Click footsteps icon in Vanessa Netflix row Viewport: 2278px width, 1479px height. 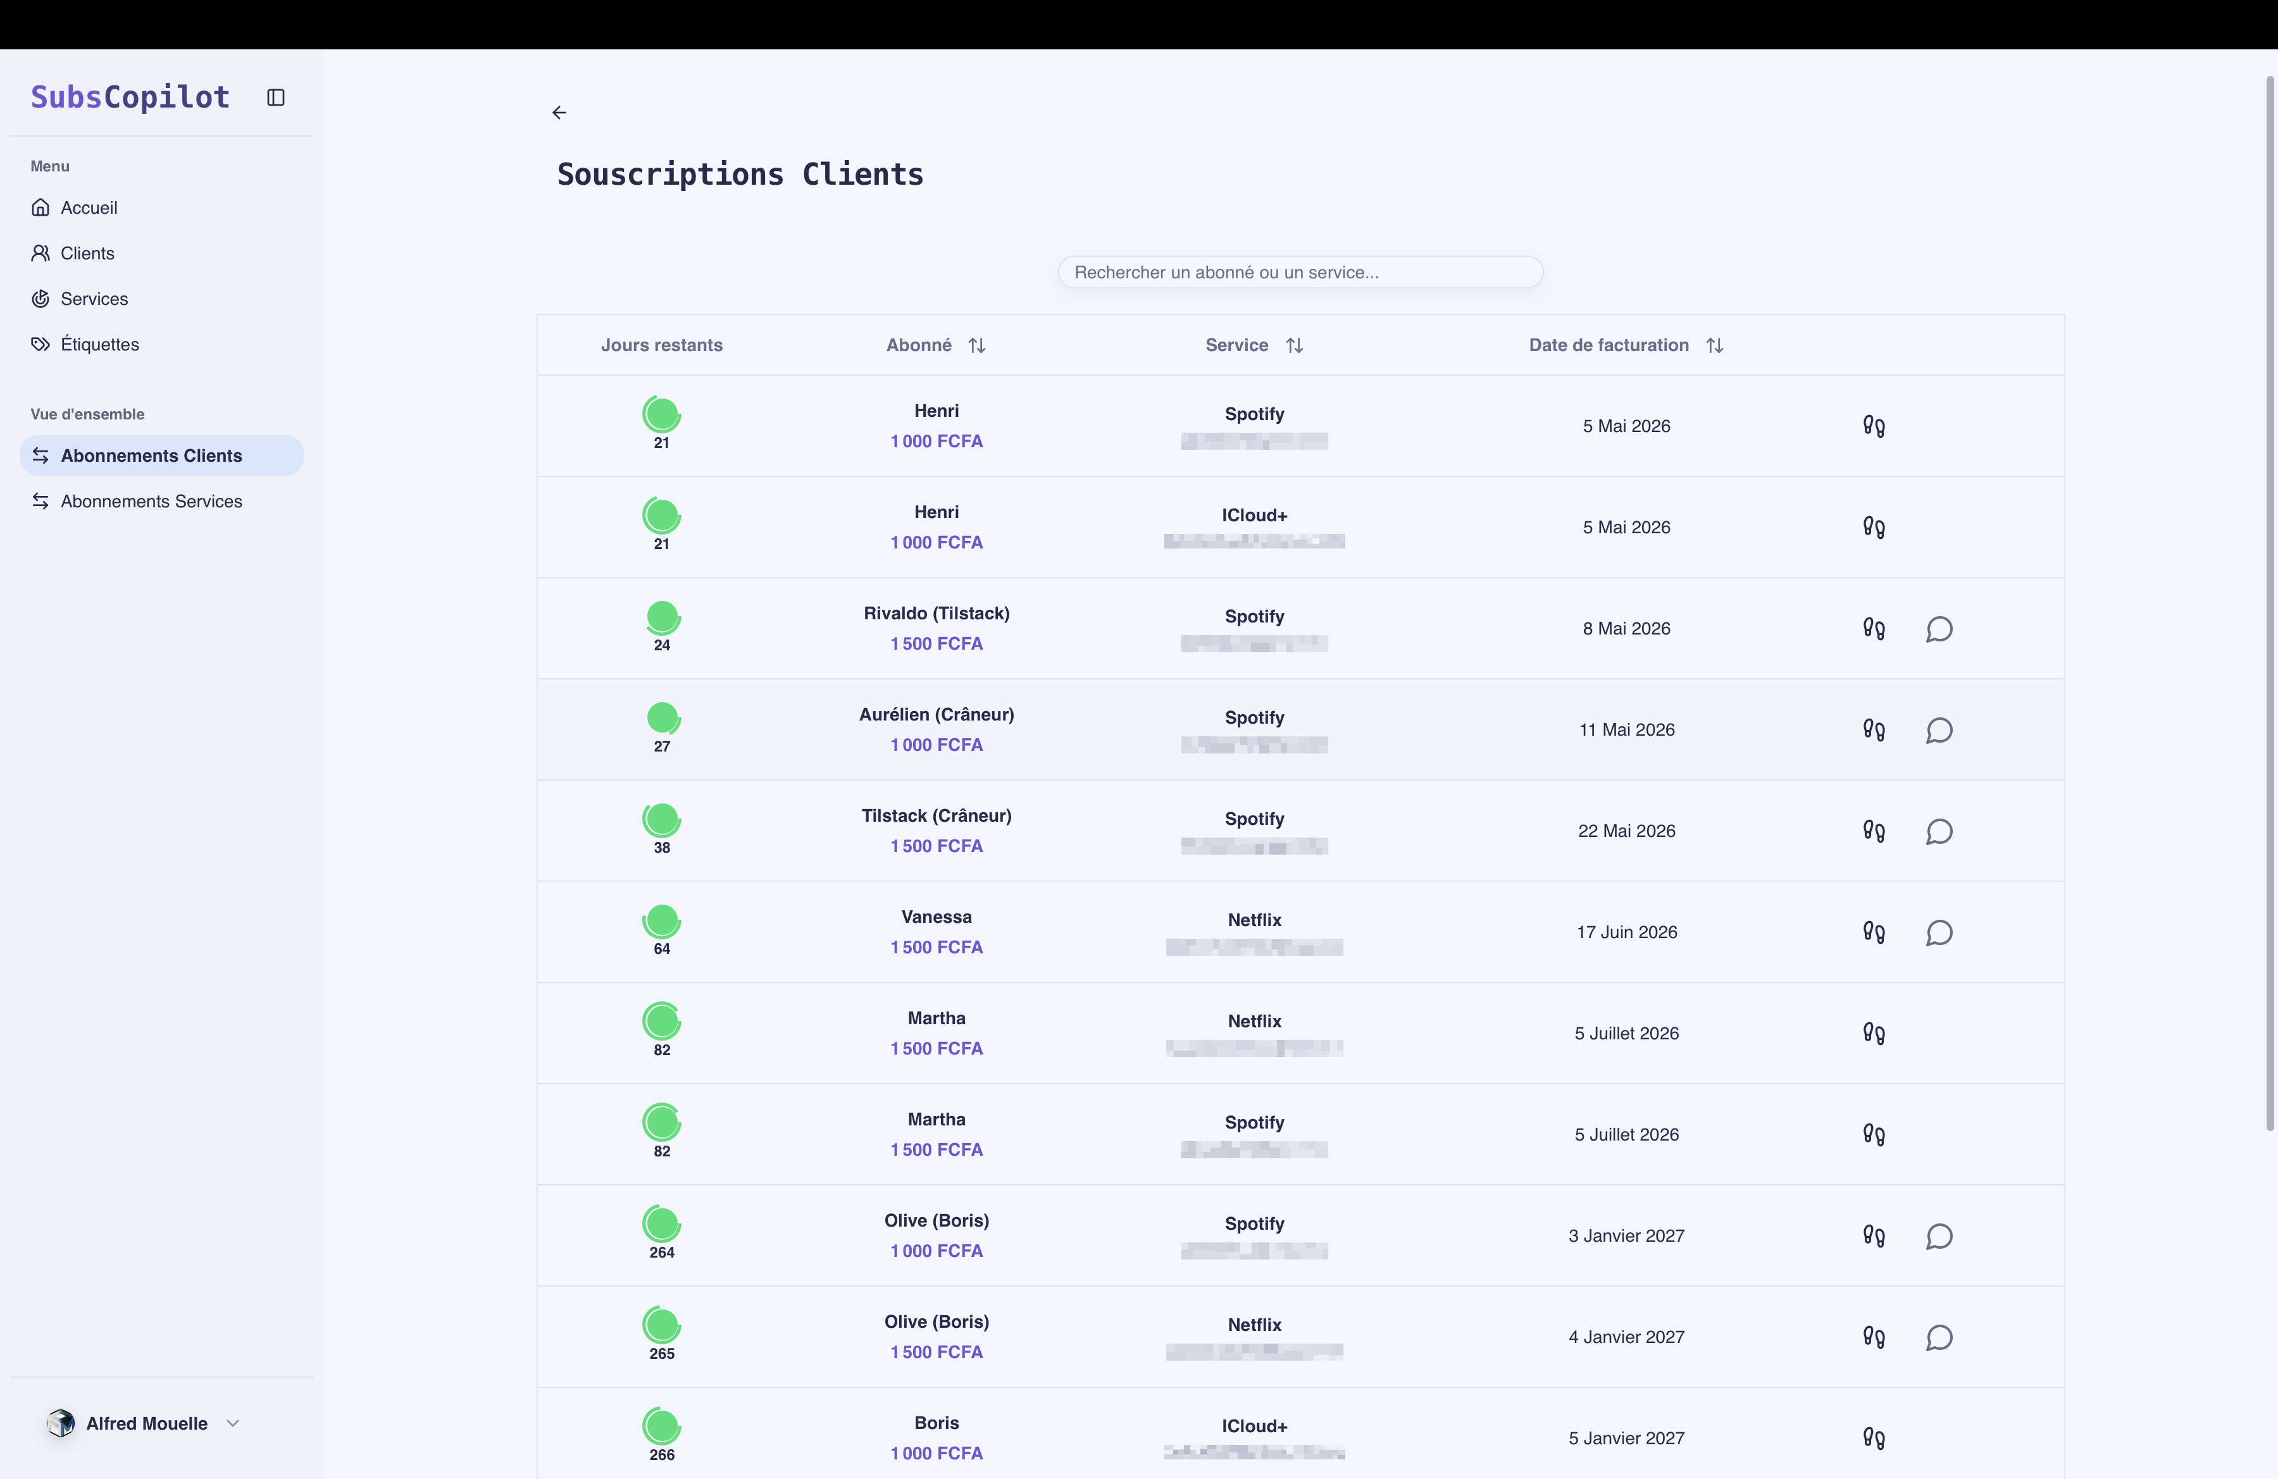[1873, 932]
